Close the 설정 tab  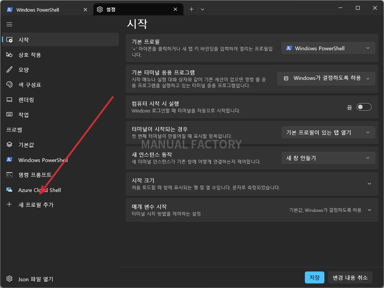point(175,9)
